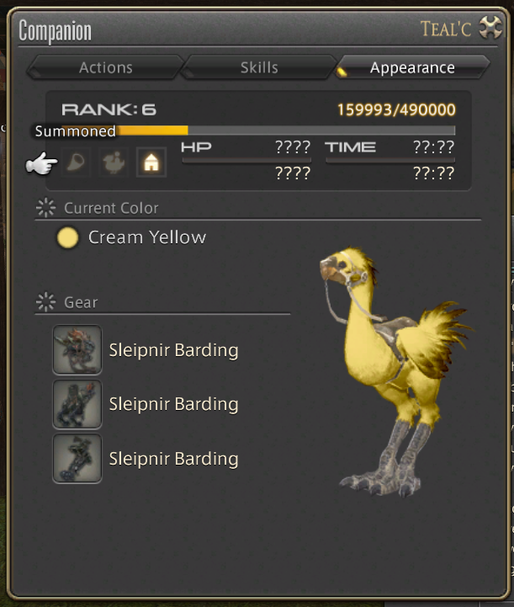Click the body Sleipnir Barding icon

(x=77, y=404)
